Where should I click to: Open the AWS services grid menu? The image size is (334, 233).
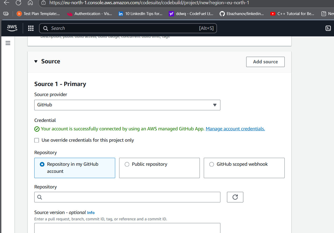31,28
